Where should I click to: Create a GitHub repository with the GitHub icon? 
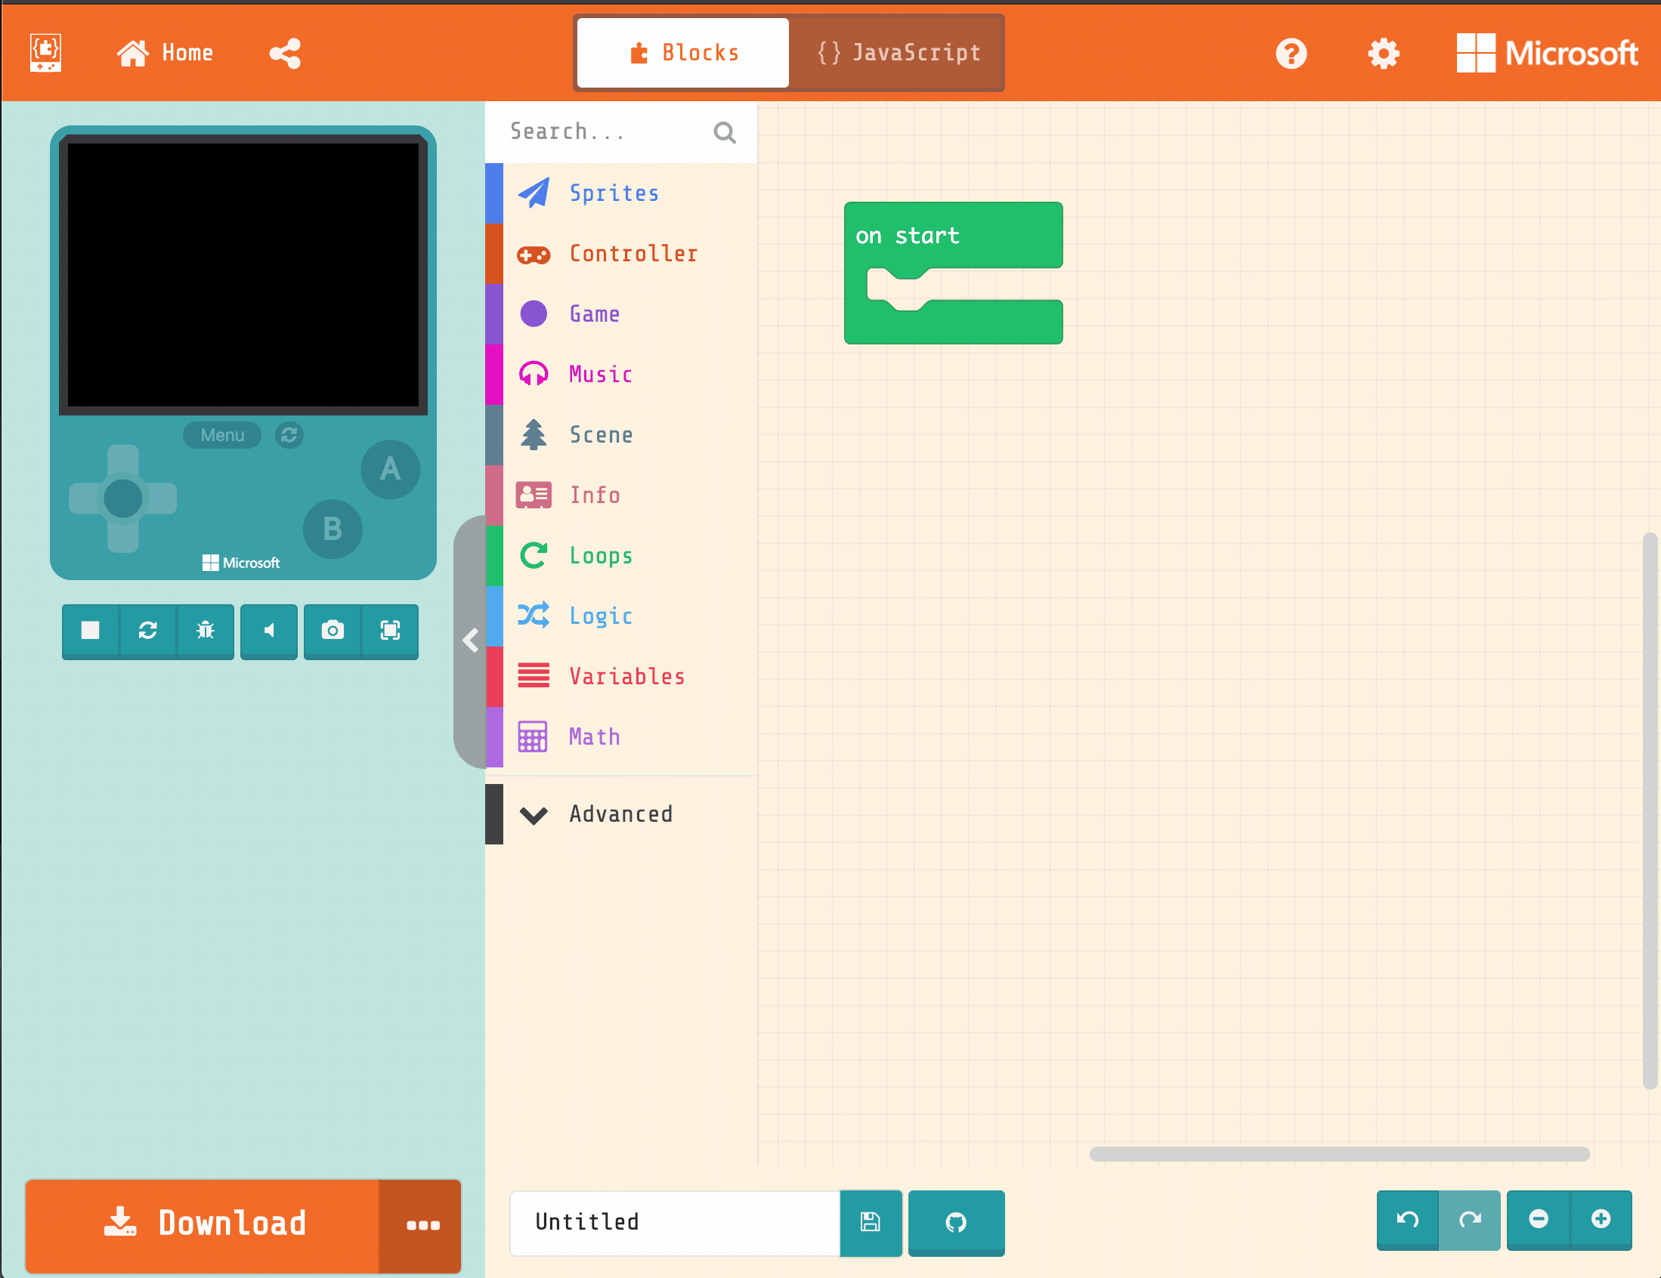[x=956, y=1222]
